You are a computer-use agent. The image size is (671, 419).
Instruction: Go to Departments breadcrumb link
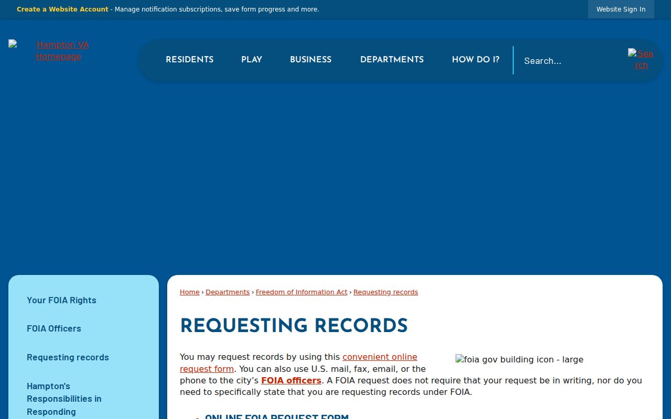coord(228,292)
